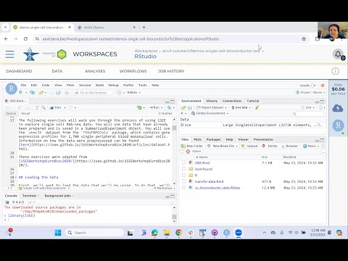Open the Import Dataset dropdown
Viewport: 348px width, 261px height.
point(212,107)
